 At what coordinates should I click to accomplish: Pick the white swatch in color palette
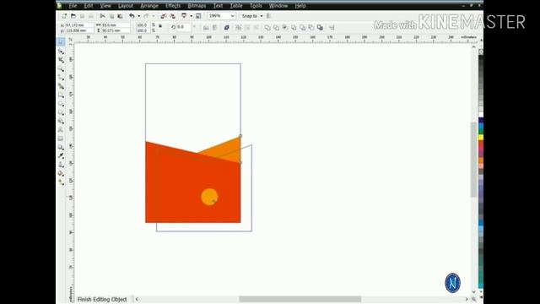481,115
